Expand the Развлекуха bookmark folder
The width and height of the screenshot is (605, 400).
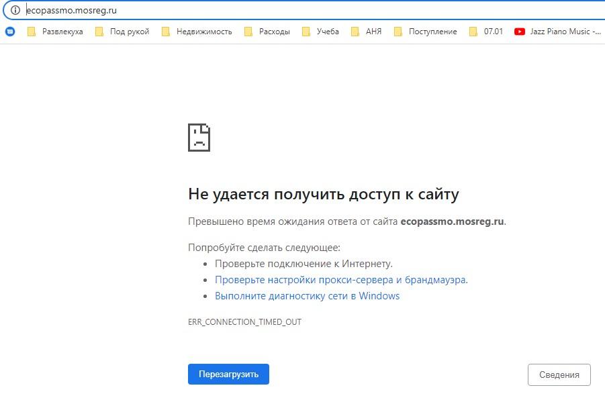(x=55, y=32)
